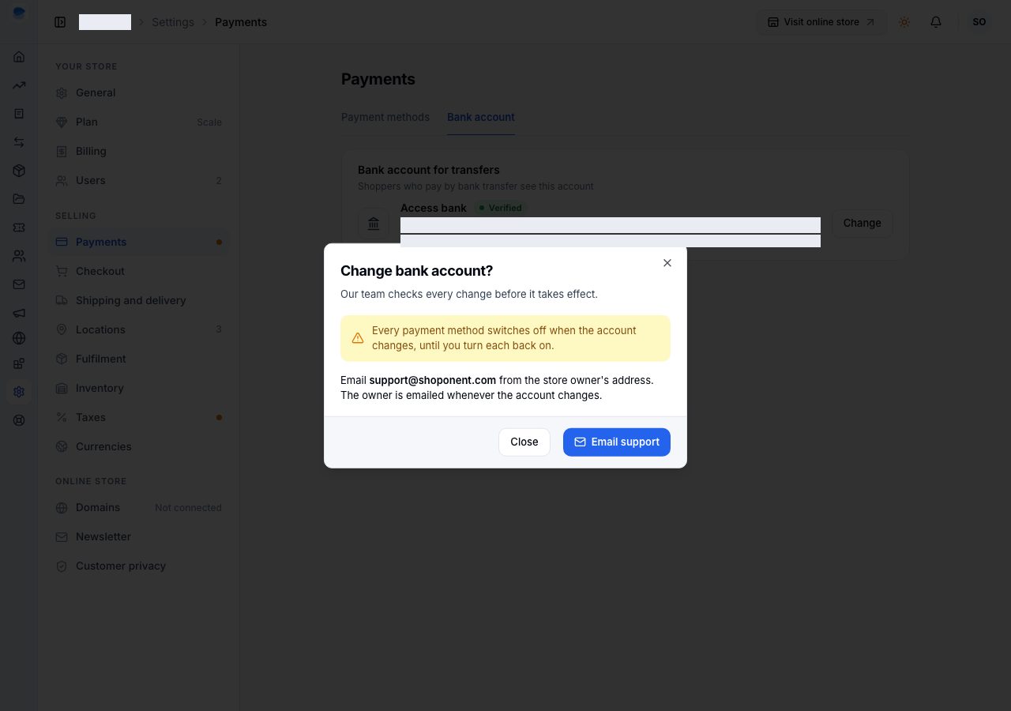
Task: Open the Taxes settings item
Action: (x=139, y=417)
